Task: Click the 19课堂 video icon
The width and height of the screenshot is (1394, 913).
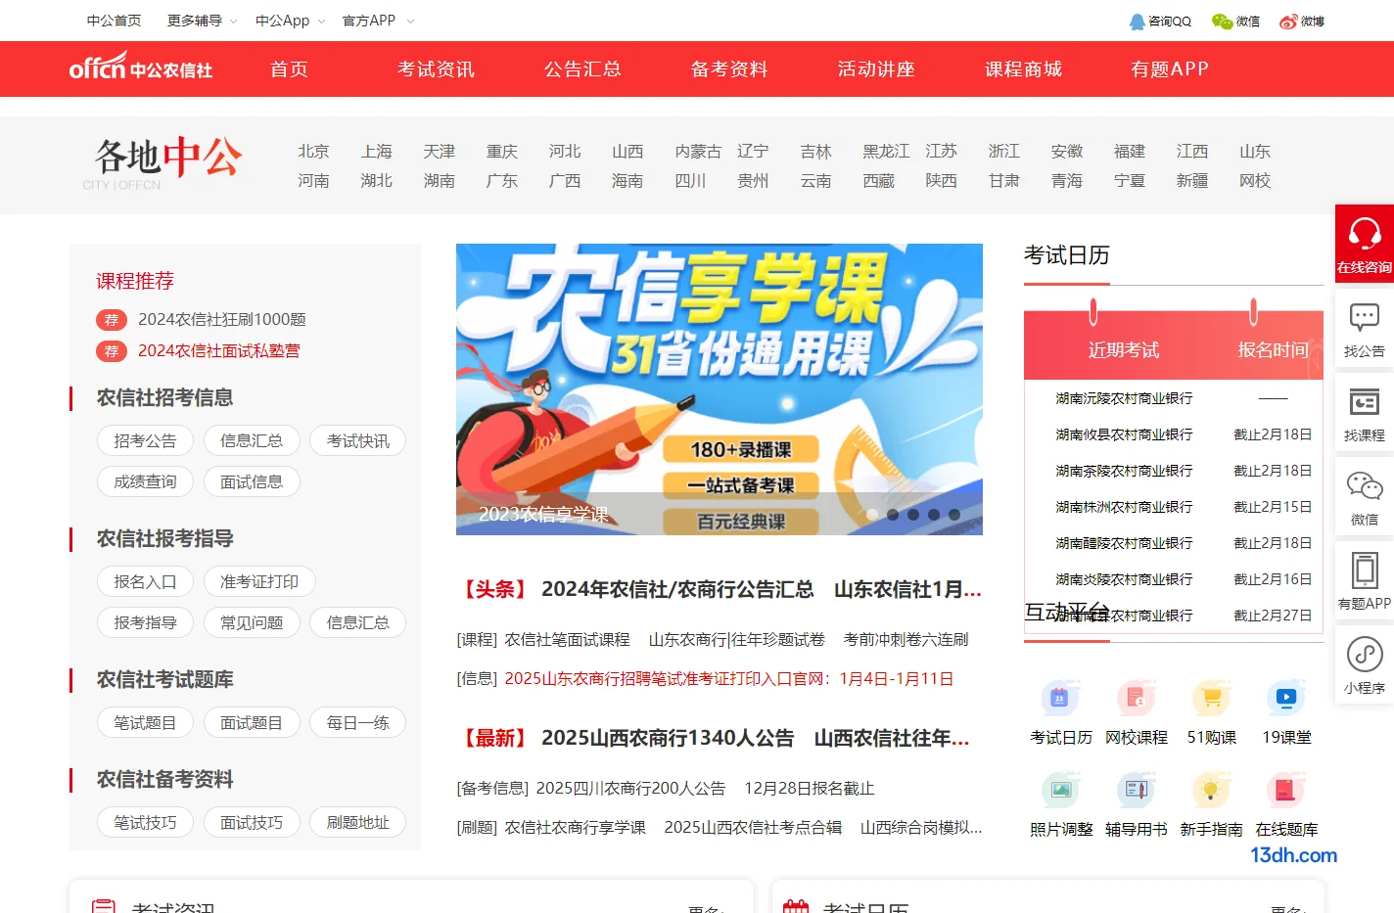Action: [x=1286, y=699]
